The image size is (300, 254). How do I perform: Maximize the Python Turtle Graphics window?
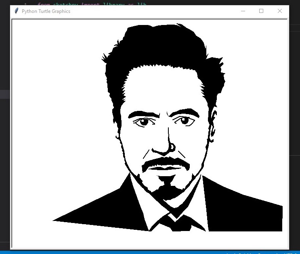[261, 11]
